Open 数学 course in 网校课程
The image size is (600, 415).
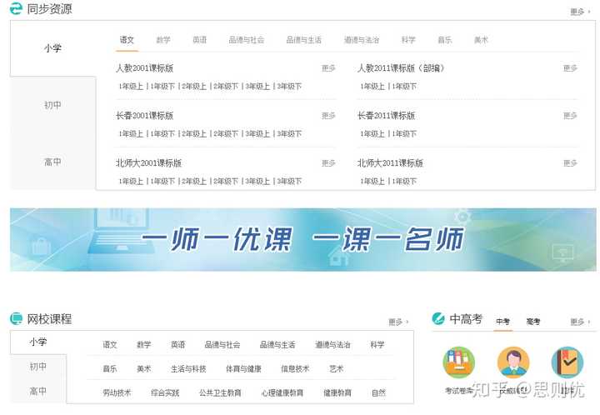pyautogui.click(x=144, y=345)
